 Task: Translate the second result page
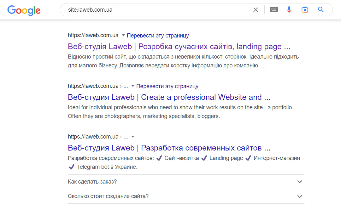tap(167, 86)
